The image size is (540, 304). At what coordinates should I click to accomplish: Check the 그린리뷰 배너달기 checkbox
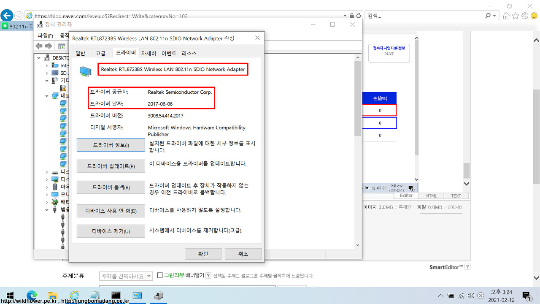coord(160,275)
